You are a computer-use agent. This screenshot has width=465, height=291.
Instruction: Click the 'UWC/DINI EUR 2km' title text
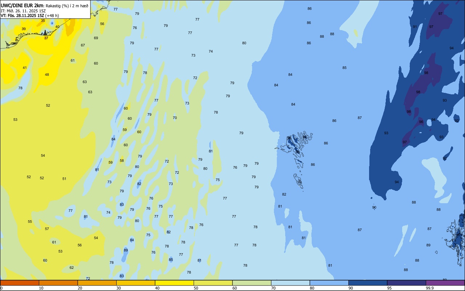point(21,5)
